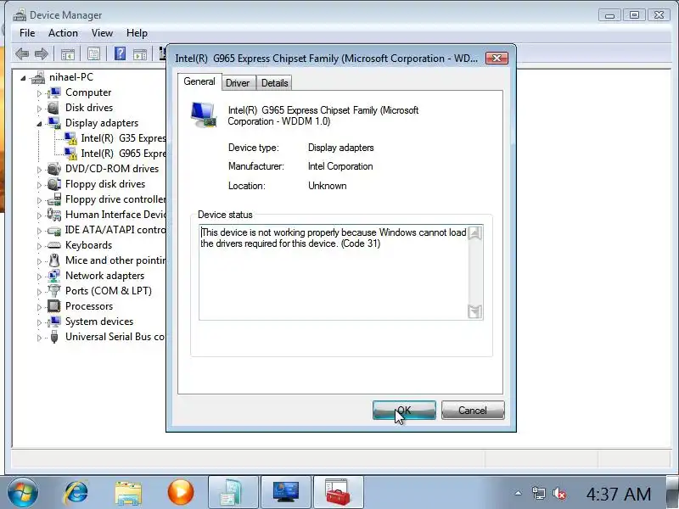Open the Action menu

(63, 33)
